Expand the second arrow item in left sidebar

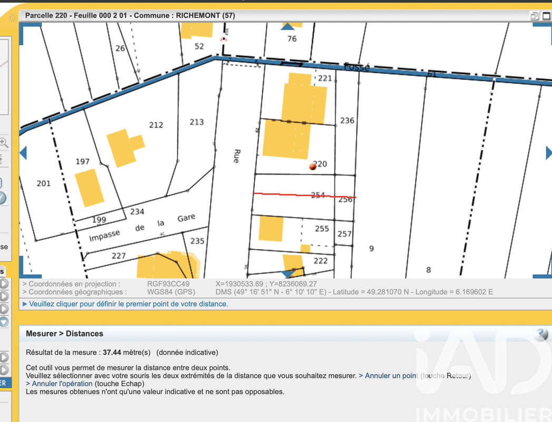[4, 296]
